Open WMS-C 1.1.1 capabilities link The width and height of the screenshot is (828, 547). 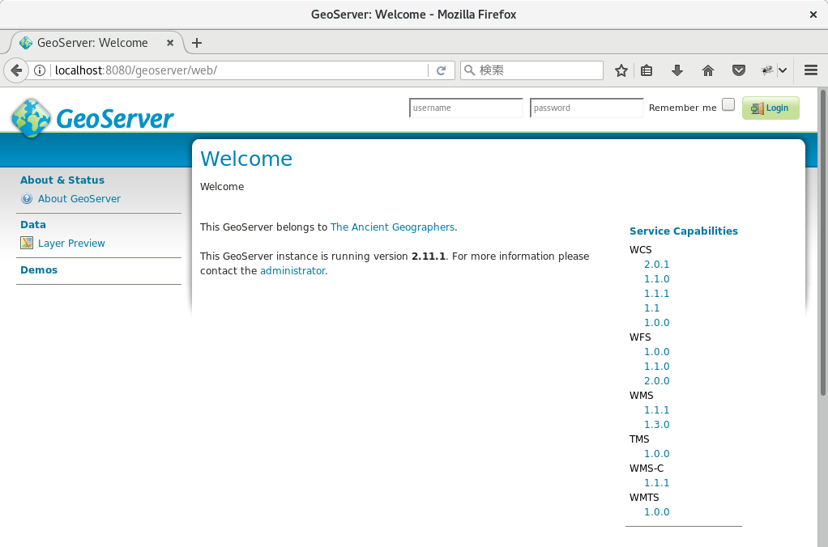tap(656, 482)
